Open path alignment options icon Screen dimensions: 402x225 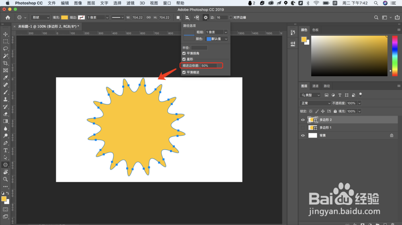(187, 17)
